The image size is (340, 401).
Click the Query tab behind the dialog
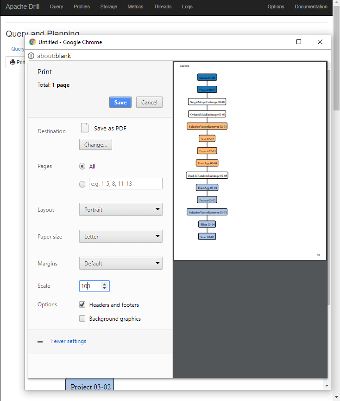click(x=18, y=49)
